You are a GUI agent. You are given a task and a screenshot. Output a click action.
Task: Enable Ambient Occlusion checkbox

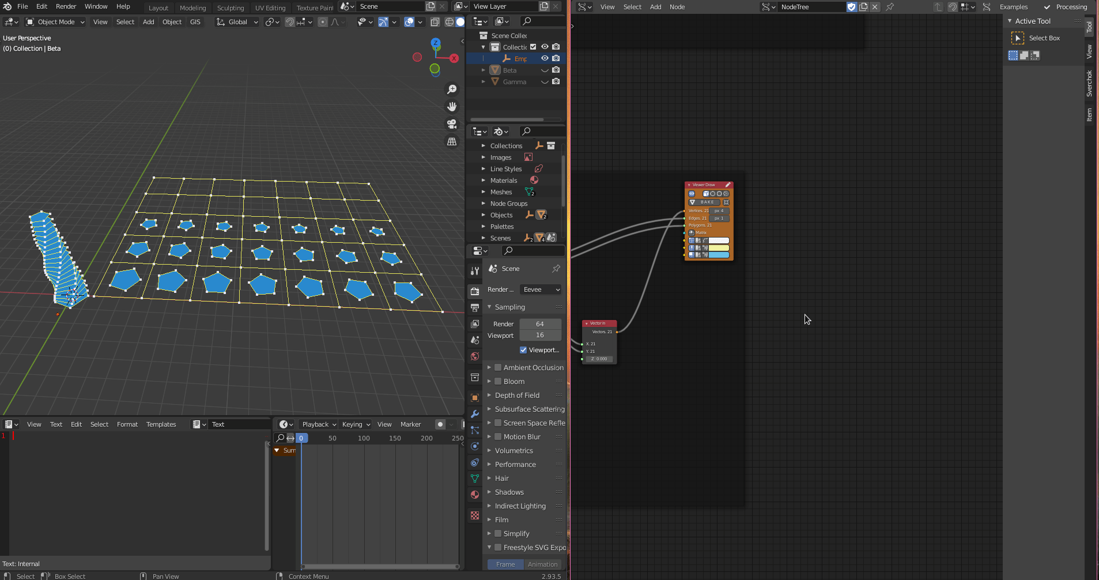(x=498, y=367)
